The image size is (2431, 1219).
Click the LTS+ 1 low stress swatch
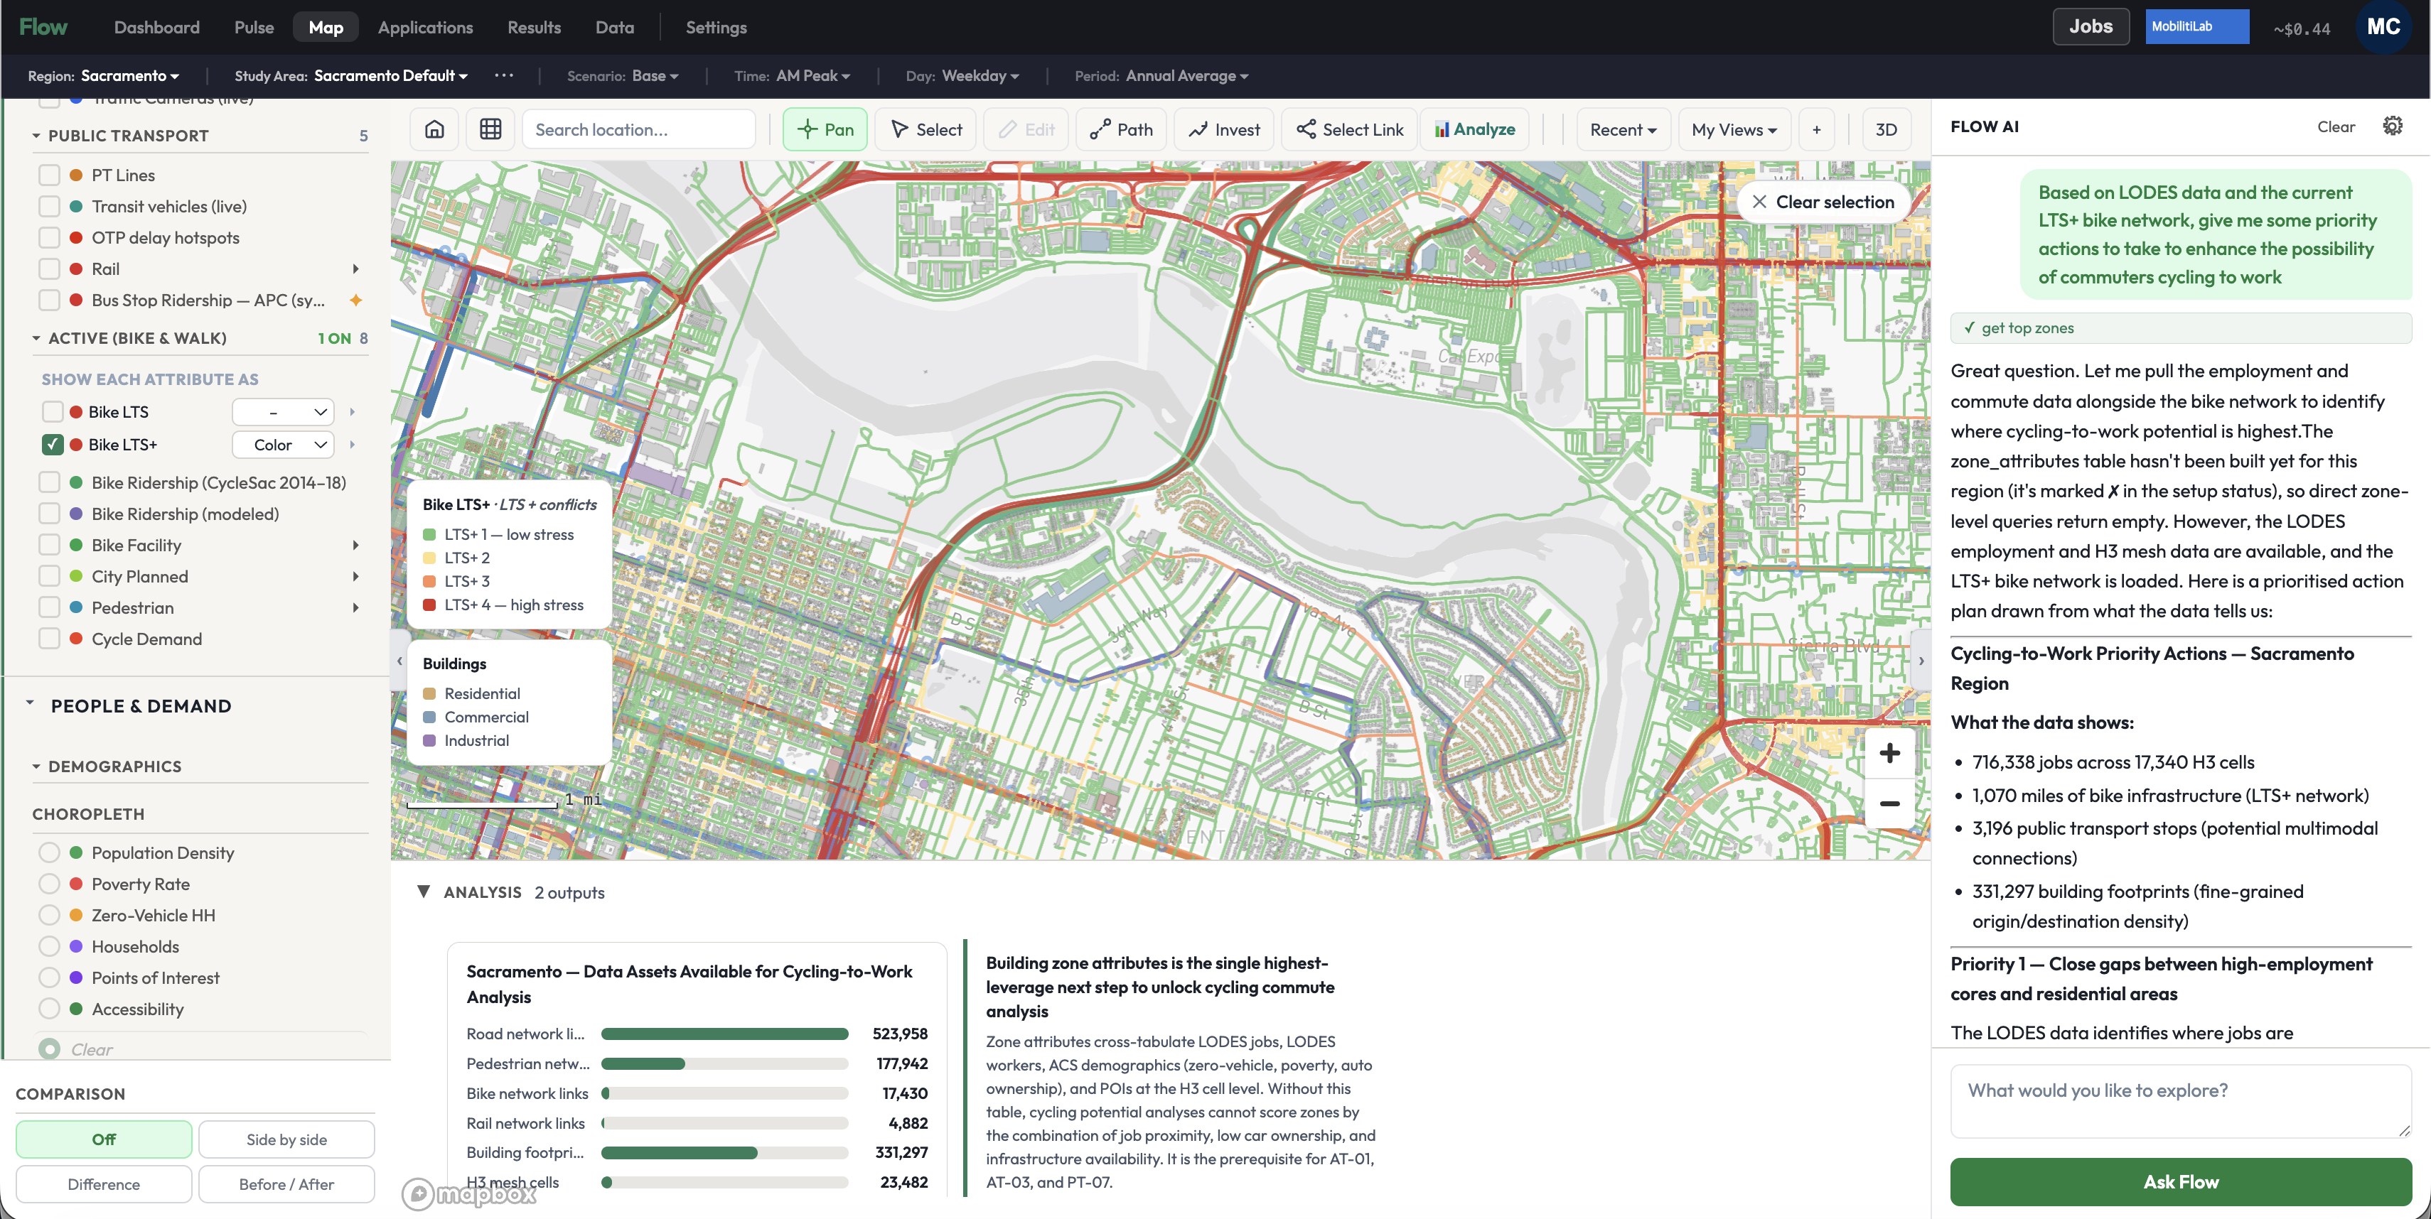pyautogui.click(x=429, y=533)
